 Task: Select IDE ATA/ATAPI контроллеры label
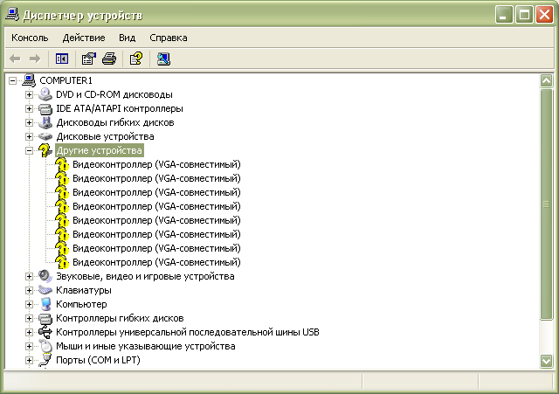[120, 108]
